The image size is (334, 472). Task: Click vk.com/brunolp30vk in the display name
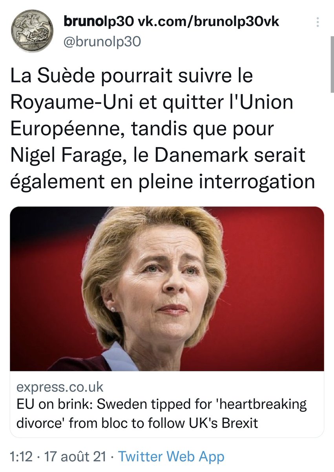click(x=209, y=22)
